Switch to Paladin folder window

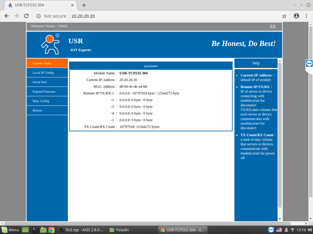coord(132,230)
